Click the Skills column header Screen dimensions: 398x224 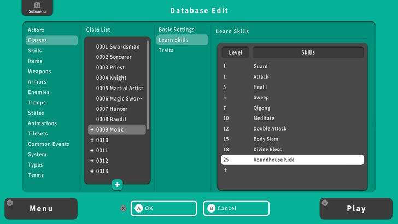[308, 52]
